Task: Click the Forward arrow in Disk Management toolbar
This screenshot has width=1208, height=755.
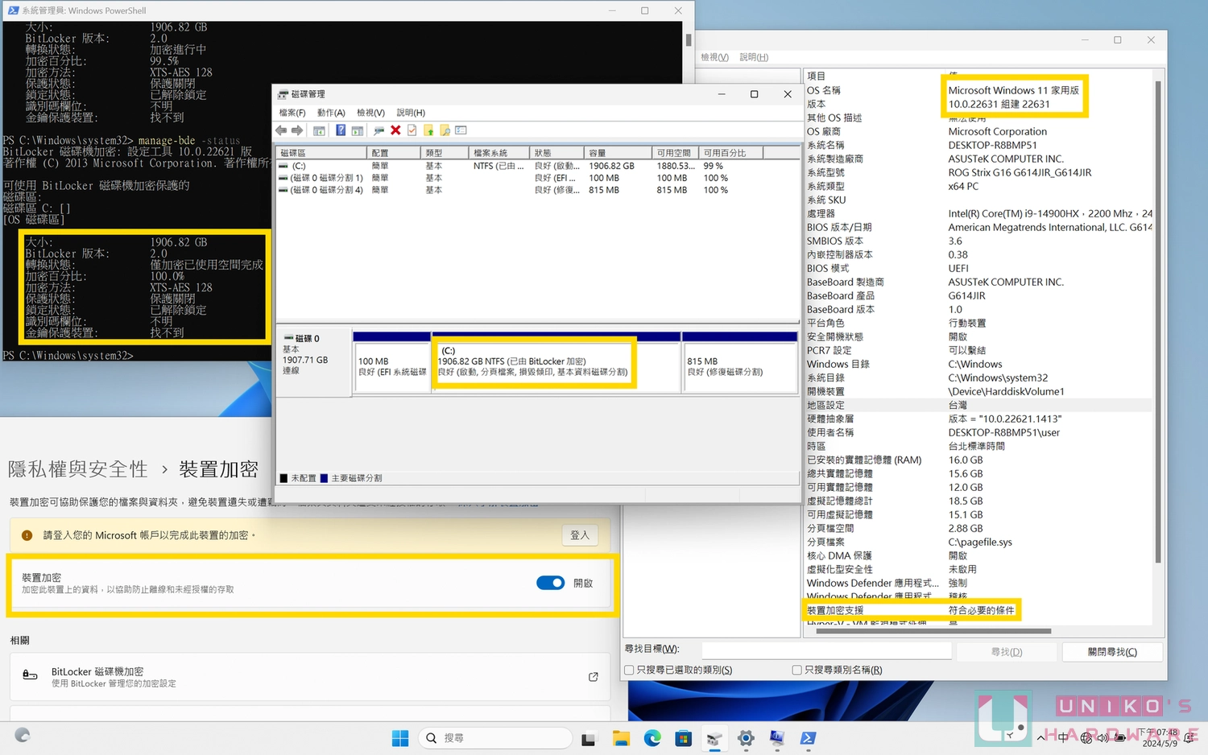Action: coord(297,130)
